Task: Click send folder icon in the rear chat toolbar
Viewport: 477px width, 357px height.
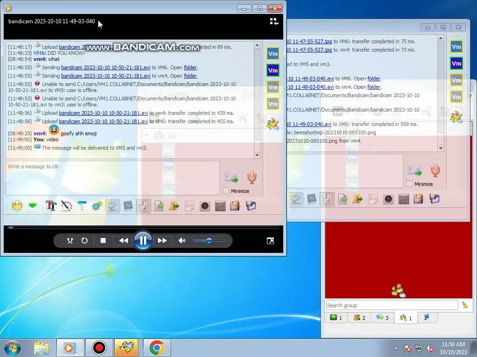Action: pyautogui.click(x=358, y=199)
